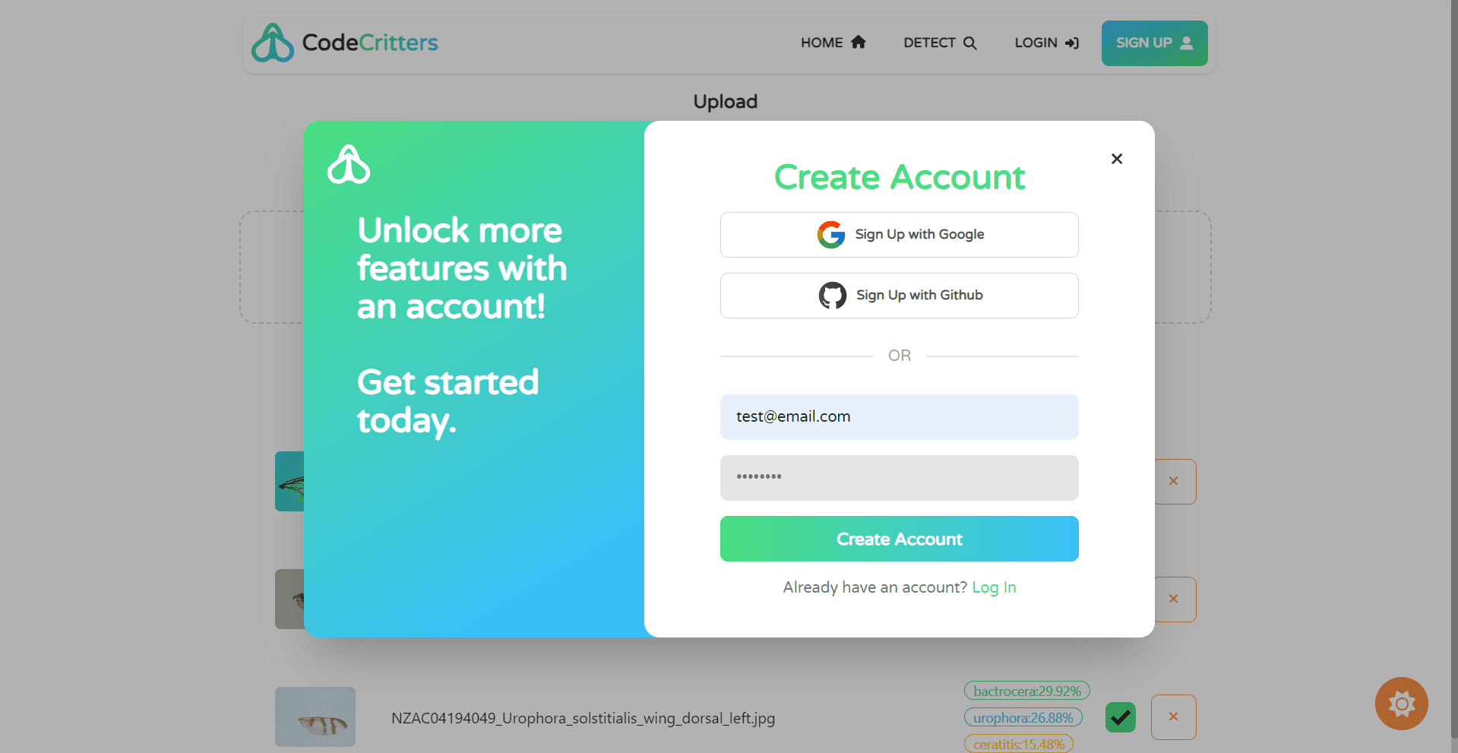The width and height of the screenshot is (1458, 753).
Task: Click the SIGN UP button in navbar
Action: [1154, 43]
